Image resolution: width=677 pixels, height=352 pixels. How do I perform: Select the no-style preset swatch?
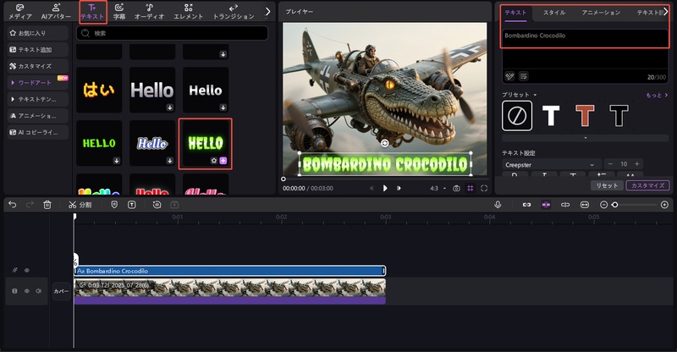click(517, 116)
